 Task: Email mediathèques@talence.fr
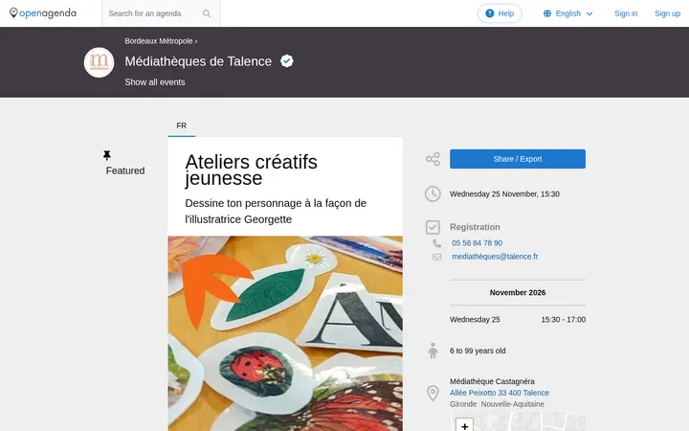495,257
